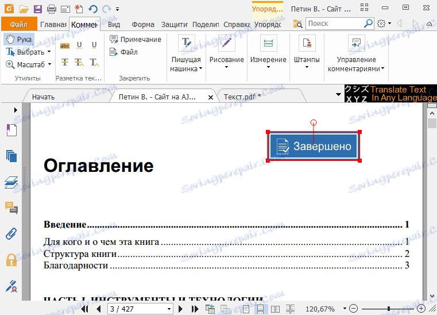Select the strikethrough text tool
The height and width of the screenshot is (315, 437).
click(x=65, y=62)
